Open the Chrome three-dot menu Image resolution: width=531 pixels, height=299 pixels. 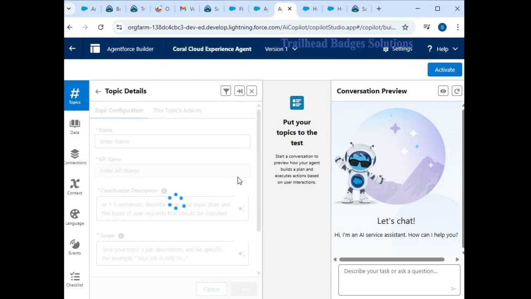pyautogui.click(x=458, y=27)
